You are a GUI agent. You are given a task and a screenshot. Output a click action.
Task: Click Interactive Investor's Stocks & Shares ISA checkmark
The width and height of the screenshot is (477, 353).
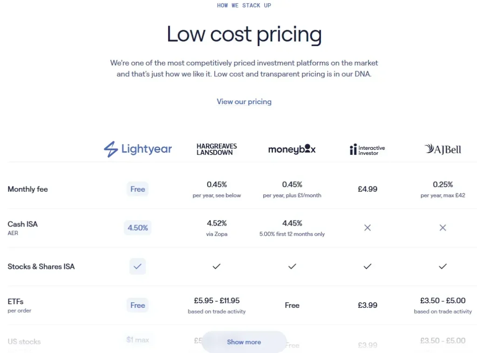coord(368,266)
